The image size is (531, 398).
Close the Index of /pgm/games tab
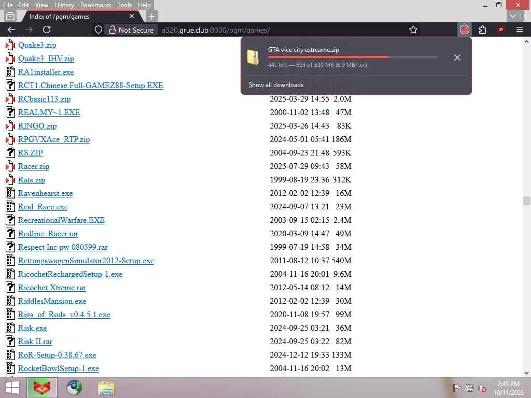[132, 16]
